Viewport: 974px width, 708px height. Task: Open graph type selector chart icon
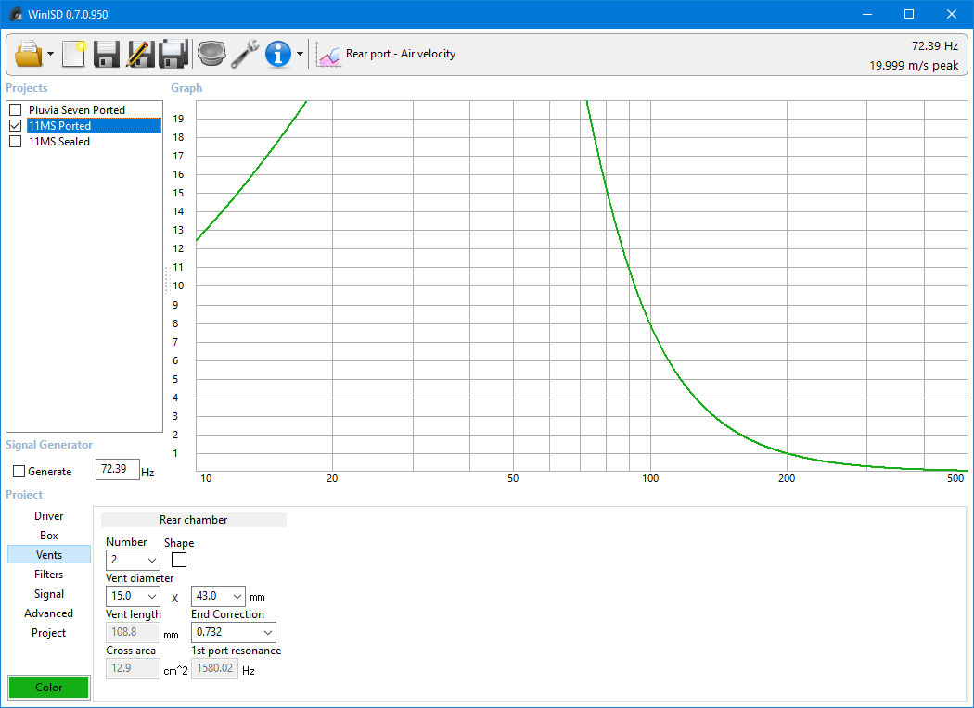point(328,54)
